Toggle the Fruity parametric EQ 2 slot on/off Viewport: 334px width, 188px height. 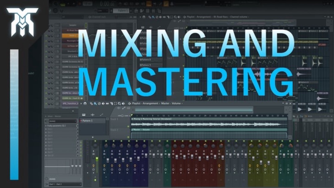tap(78, 126)
